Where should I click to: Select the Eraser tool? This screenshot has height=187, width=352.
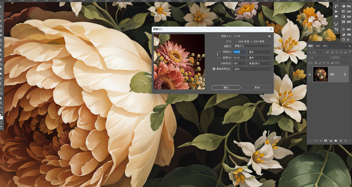pyautogui.click(x=1, y=59)
